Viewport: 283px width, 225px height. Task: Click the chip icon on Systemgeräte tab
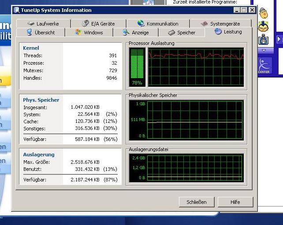(204, 24)
